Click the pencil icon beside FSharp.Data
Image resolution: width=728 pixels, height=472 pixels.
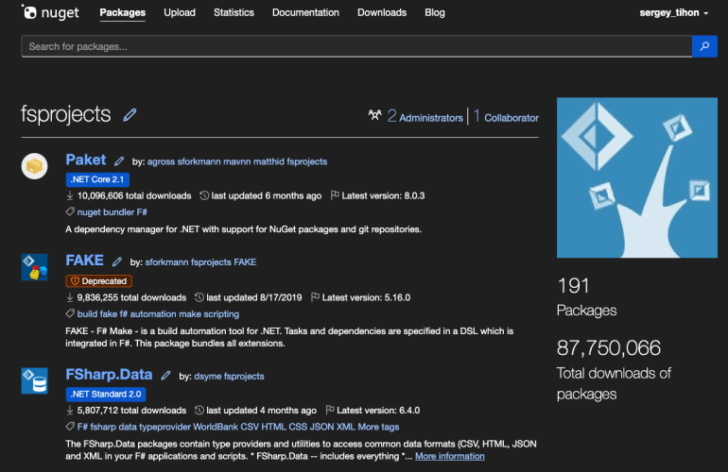[x=165, y=376]
